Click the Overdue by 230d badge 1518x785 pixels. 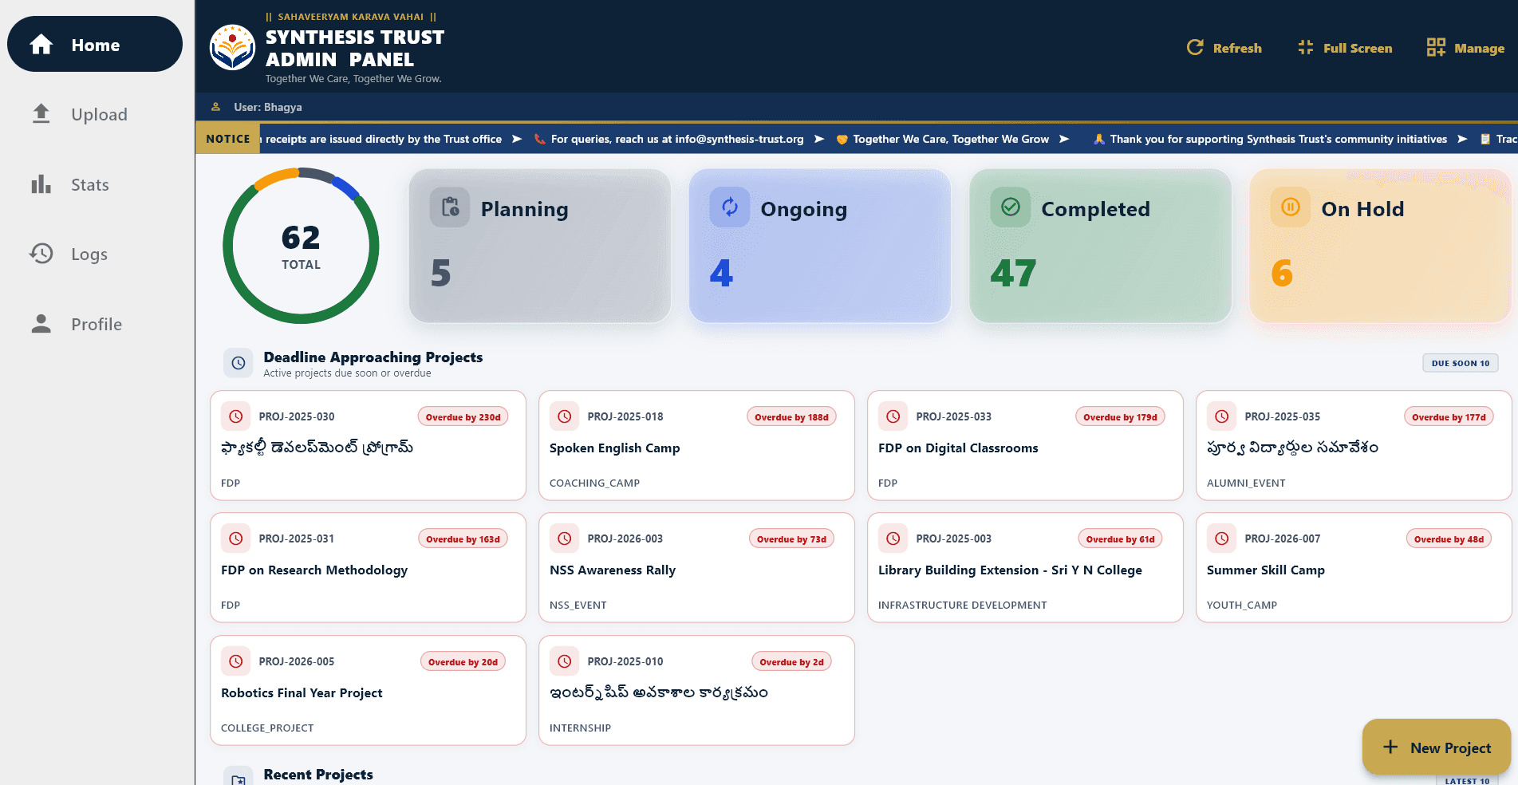[463, 416]
